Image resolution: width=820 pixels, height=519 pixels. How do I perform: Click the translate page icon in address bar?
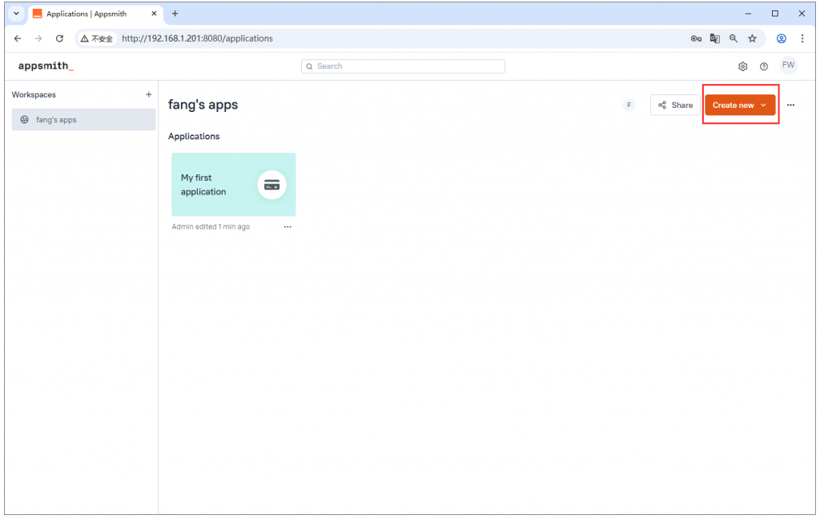714,38
